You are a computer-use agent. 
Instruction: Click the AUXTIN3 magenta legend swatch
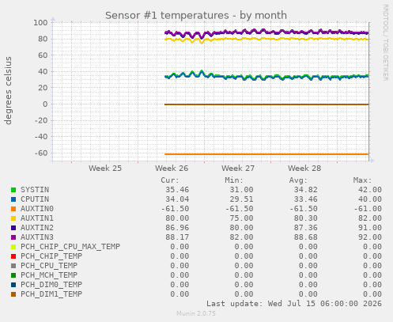[x=13, y=237]
